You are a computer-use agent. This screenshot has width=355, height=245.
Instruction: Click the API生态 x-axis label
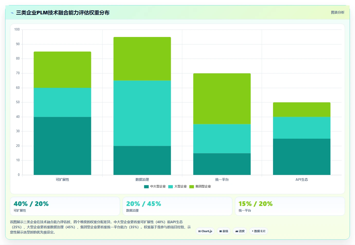click(x=302, y=180)
